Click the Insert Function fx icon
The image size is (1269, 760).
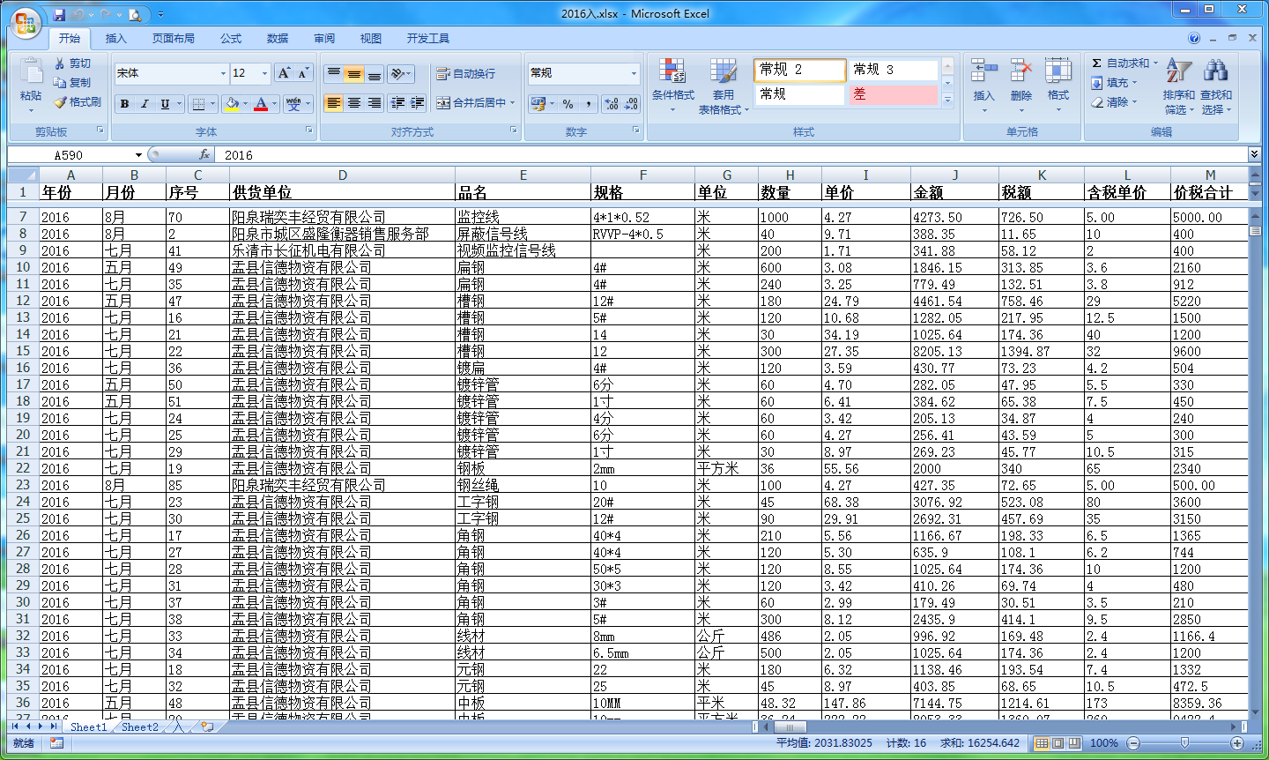pos(204,154)
